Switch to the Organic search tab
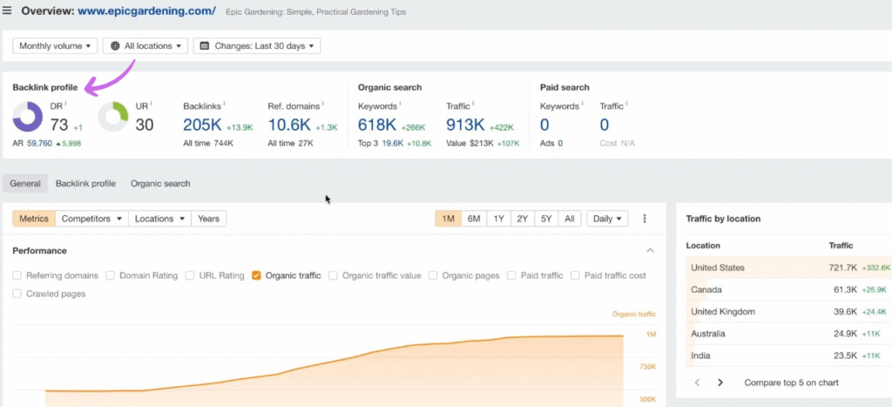892x407 pixels. pos(160,184)
